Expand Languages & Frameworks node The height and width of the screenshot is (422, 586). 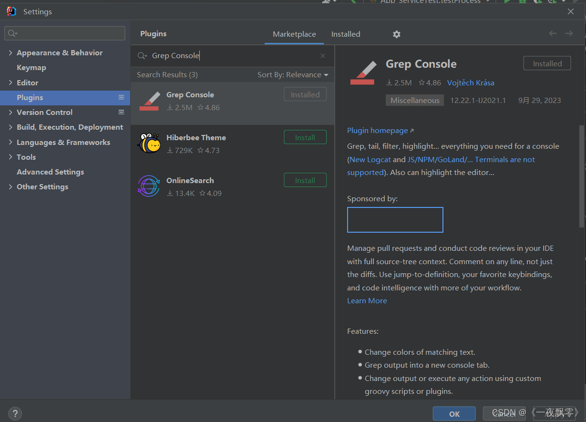click(10, 142)
